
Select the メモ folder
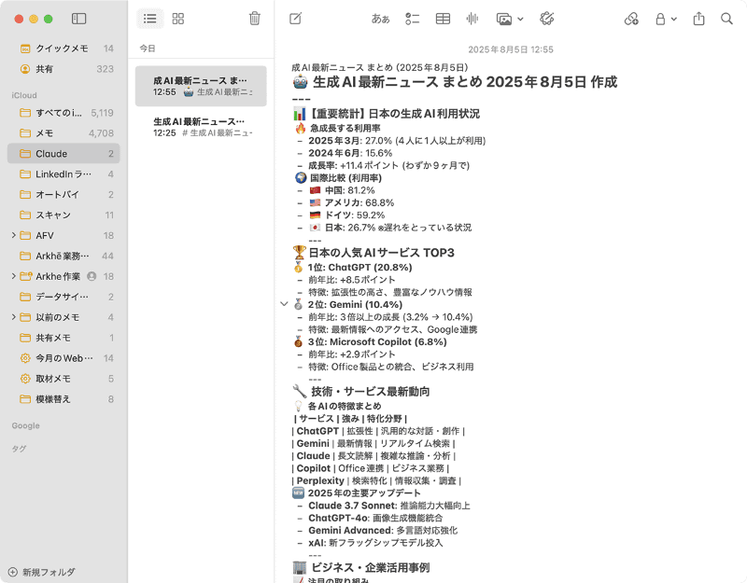coord(63,133)
